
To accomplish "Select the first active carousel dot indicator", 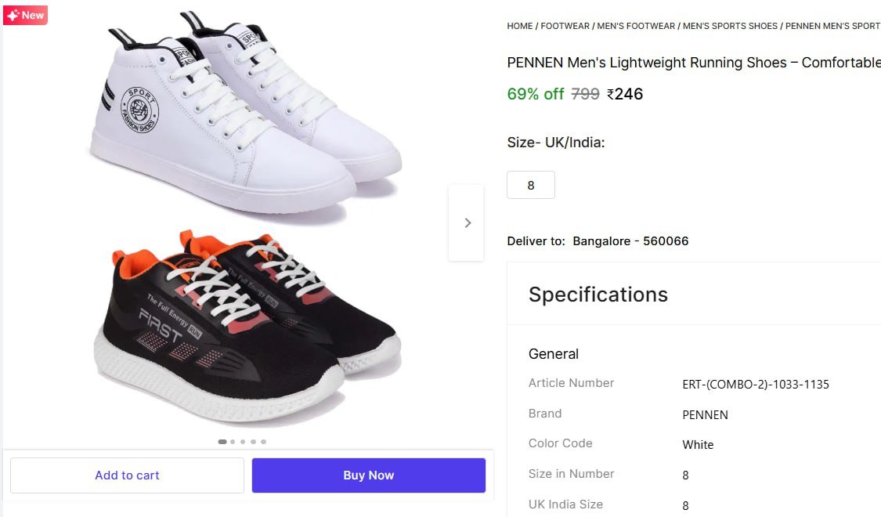I will 222,442.
